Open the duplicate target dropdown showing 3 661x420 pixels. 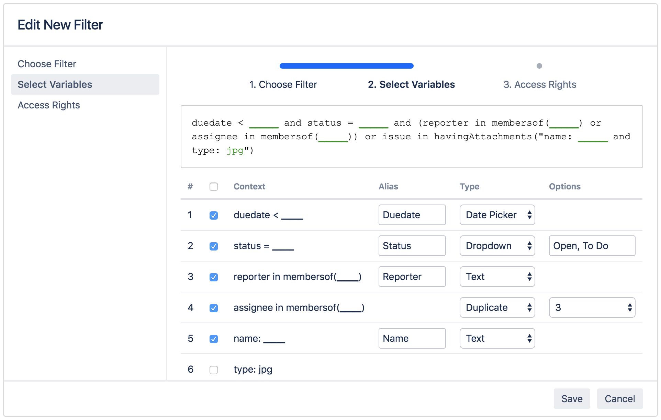pyautogui.click(x=592, y=307)
